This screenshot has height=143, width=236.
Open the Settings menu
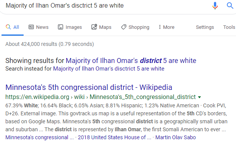pos(205,27)
